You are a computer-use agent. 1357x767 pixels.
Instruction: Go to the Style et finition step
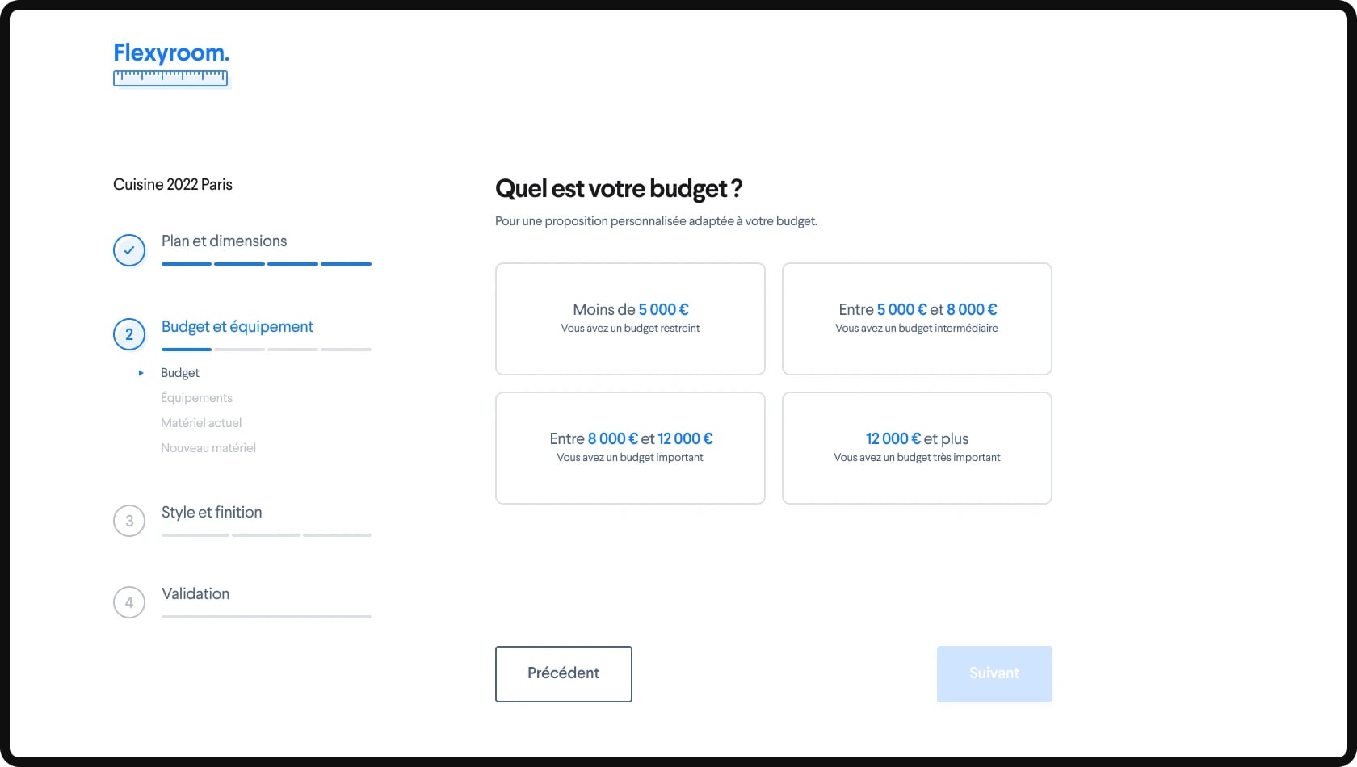coord(212,512)
